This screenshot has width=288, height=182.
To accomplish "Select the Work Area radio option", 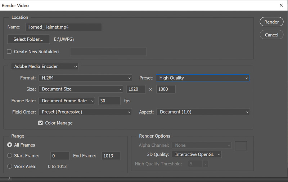I will [x=10, y=167].
